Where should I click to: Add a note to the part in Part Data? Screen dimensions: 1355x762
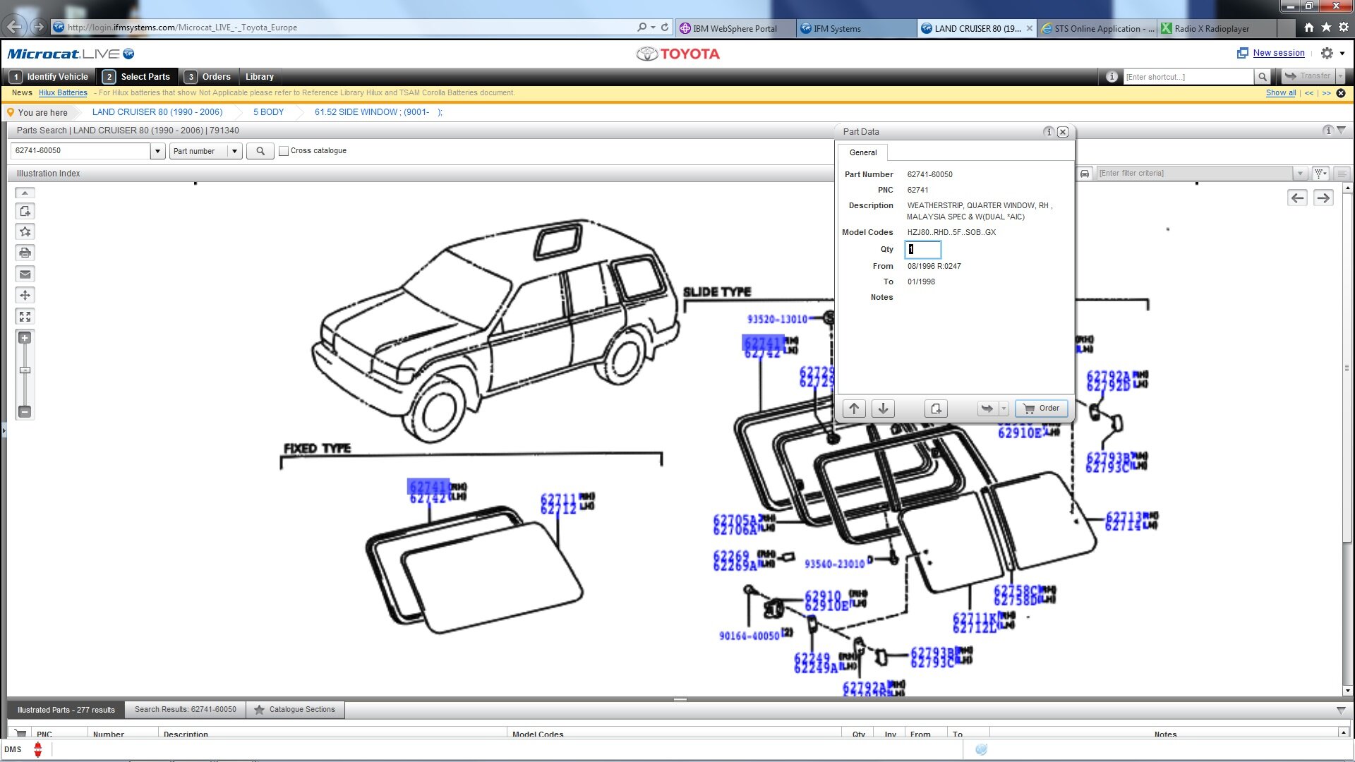click(x=936, y=409)
